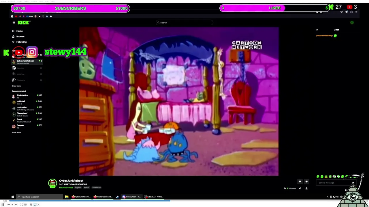
Task: Click the Windows taskbar search box
Action: coord(39,197)
